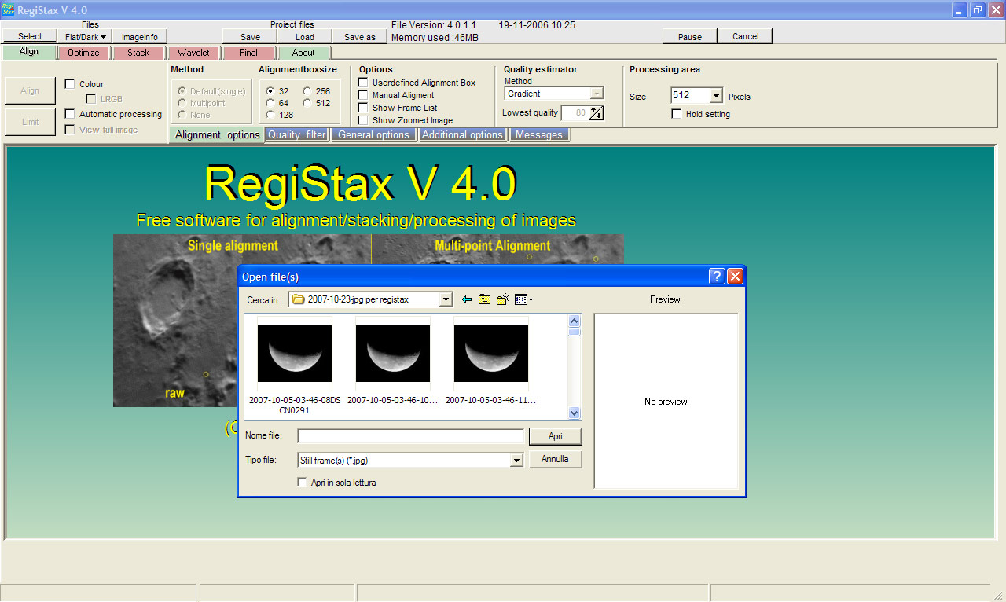Select alignment box size 32

pos(270,91)
